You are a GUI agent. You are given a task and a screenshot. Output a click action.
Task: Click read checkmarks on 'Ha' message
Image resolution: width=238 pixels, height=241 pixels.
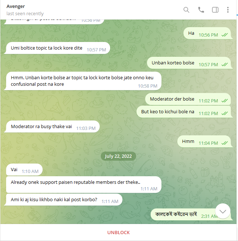point(225,35)
